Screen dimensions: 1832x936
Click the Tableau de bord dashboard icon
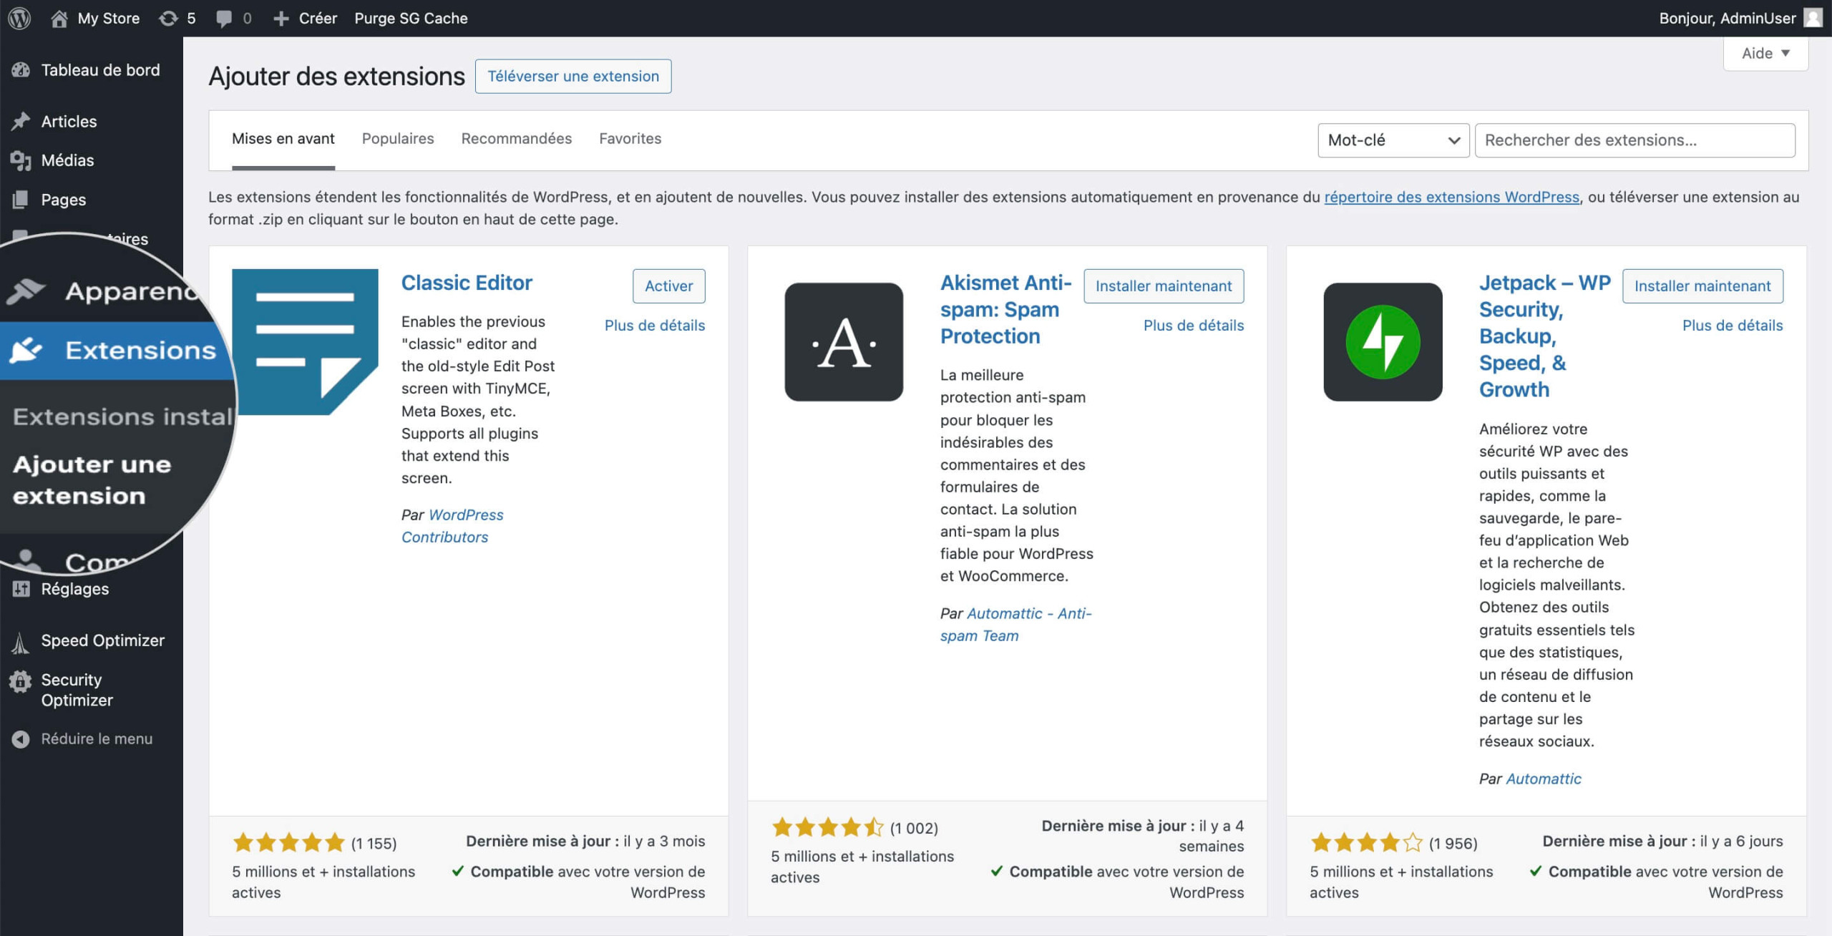click(21, 70)
